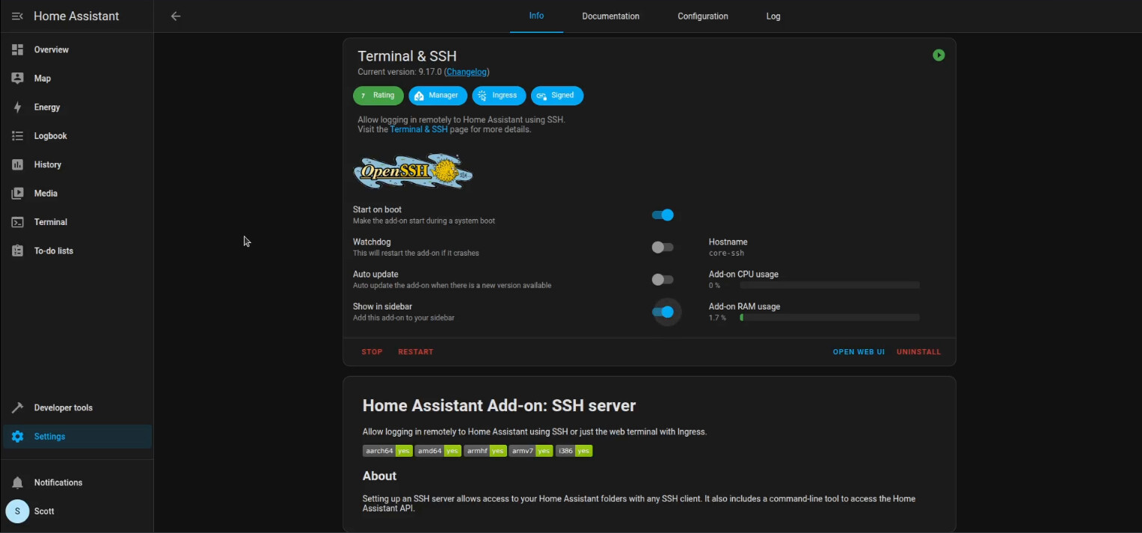Enable the Watchdog switch
Screen dimensions: 1142x533
pos(663,247)
